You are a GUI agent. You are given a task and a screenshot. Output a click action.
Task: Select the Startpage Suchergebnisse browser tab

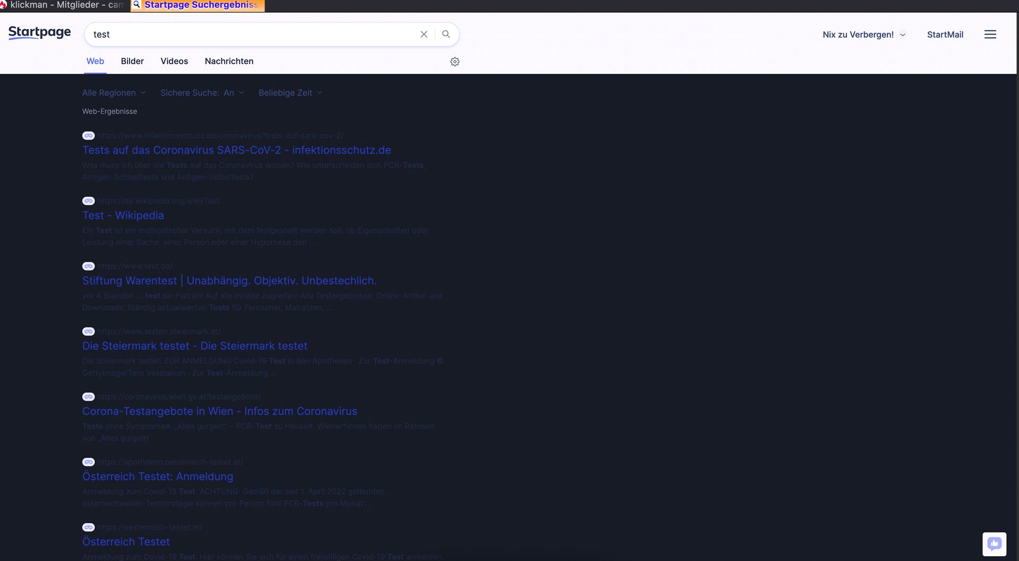coord(198,5)
